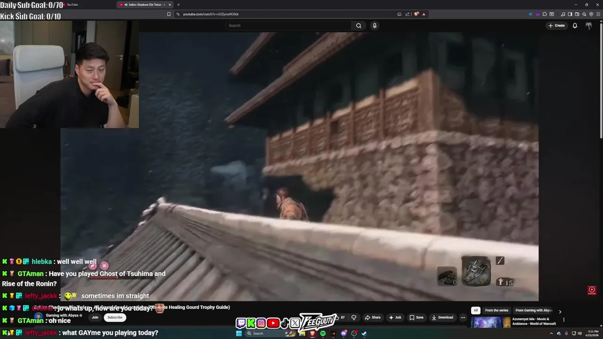Open more actions ellipsis under video
Screen dimensions: 603x339
463,317
